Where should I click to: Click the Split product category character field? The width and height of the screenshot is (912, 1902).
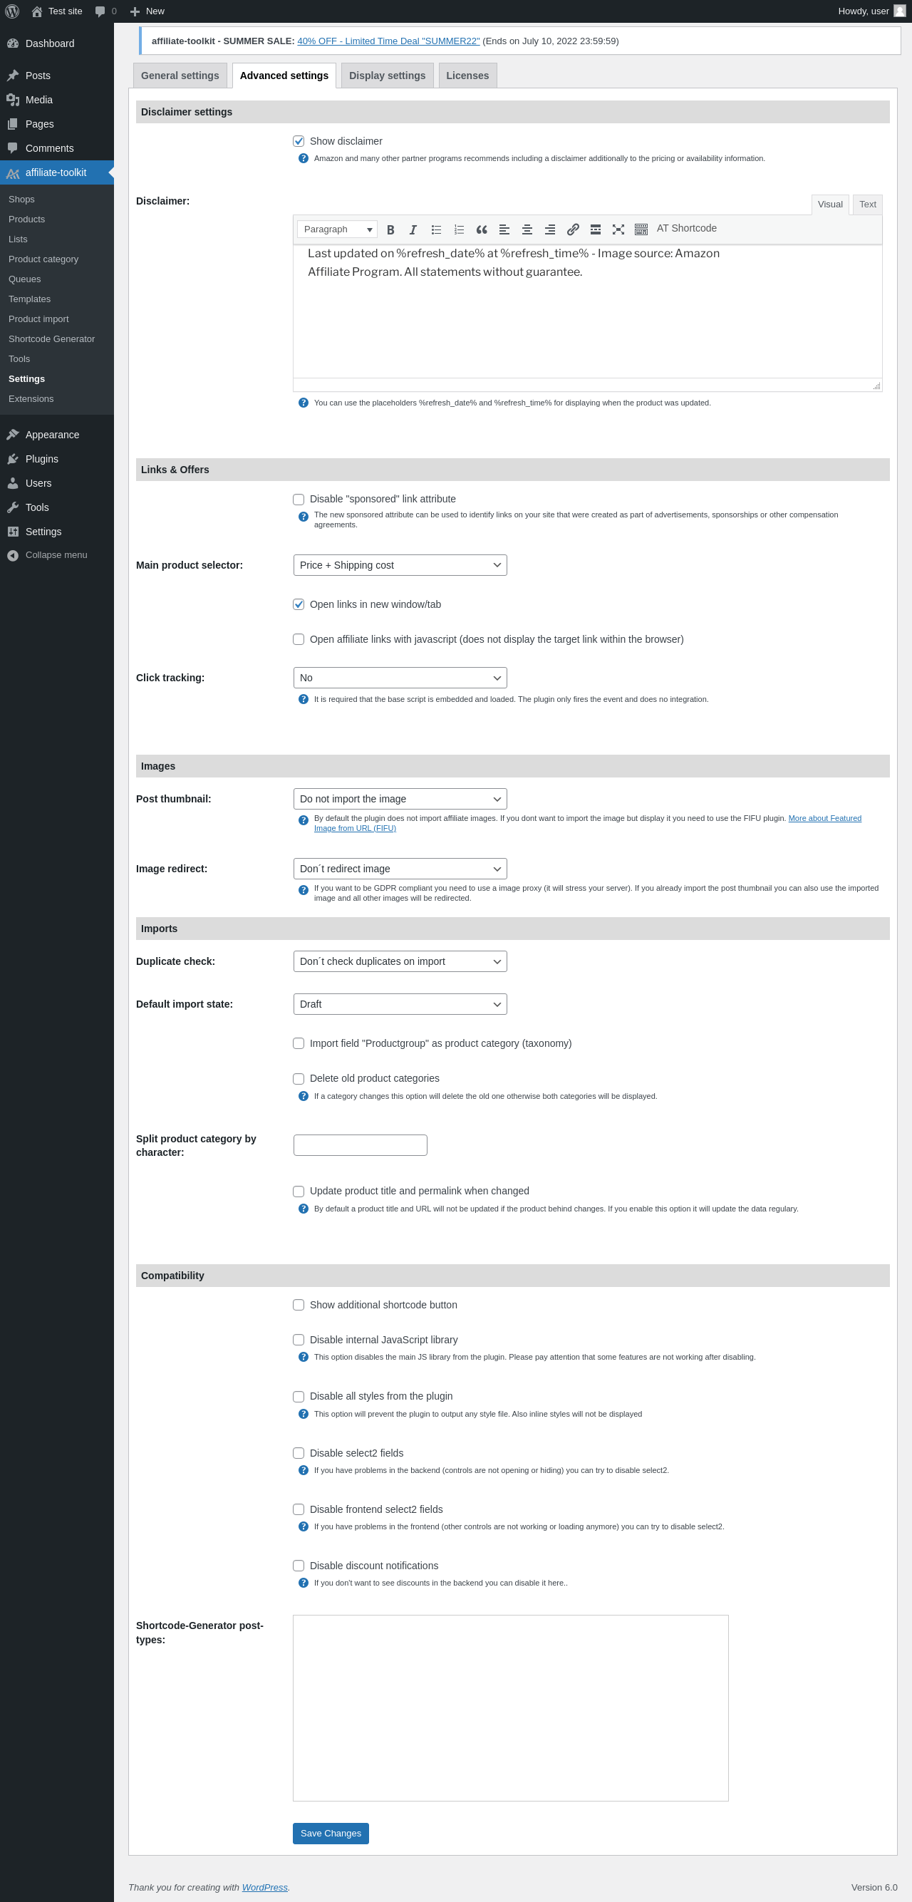point(361,1145)
